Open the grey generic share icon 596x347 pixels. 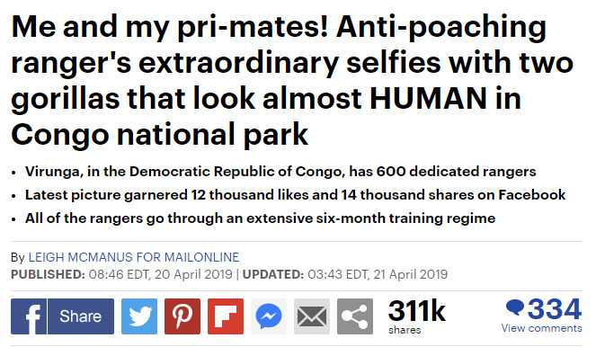[x=355, y=316]
